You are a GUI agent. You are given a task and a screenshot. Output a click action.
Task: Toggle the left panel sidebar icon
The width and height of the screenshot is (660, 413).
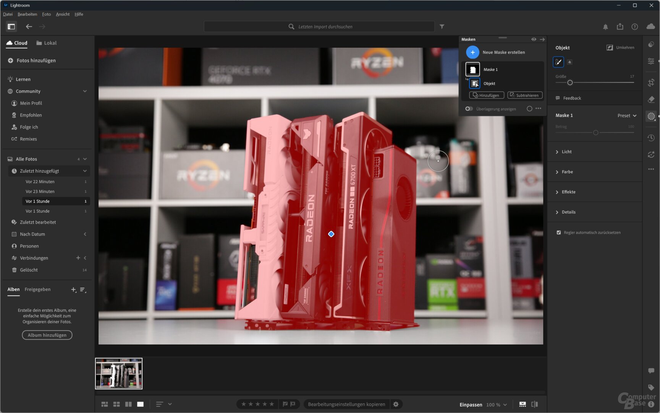[x=11, y=26]
